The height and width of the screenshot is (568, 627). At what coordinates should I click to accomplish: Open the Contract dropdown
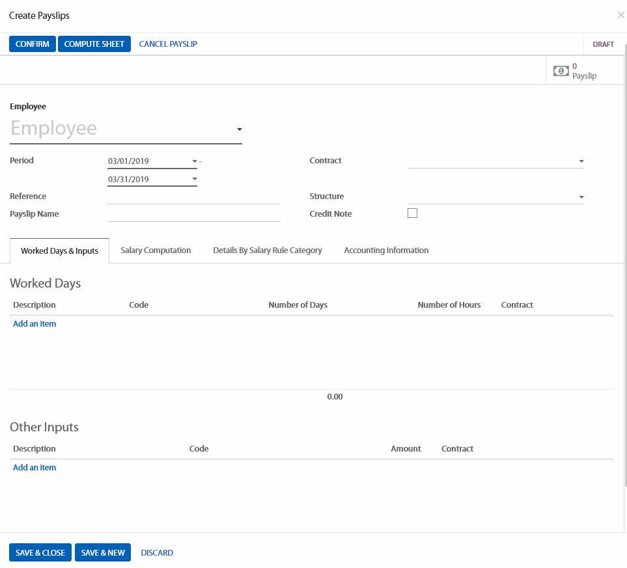581,161
